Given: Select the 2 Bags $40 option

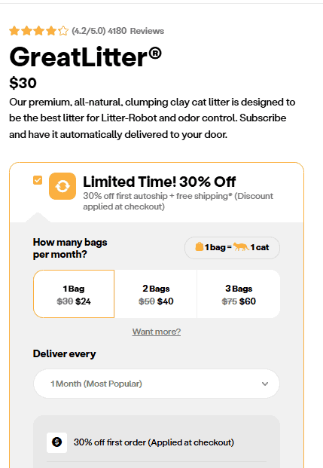Looking at the screenshot, I should [156, 294].
